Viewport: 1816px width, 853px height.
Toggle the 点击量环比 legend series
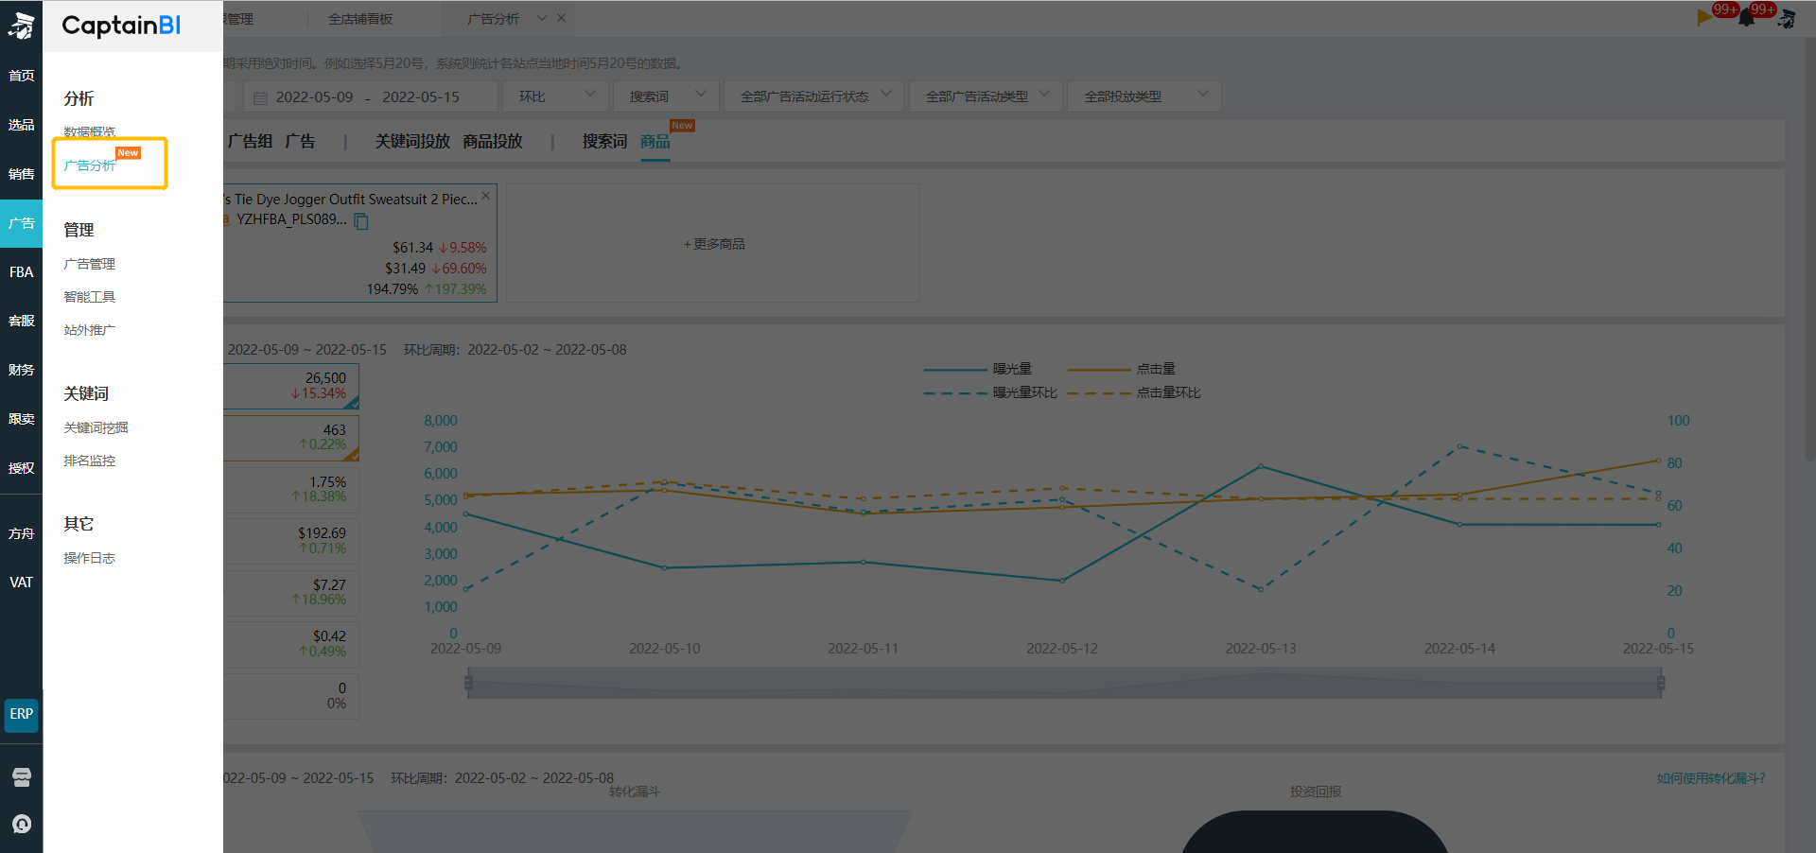(1134, 392)
